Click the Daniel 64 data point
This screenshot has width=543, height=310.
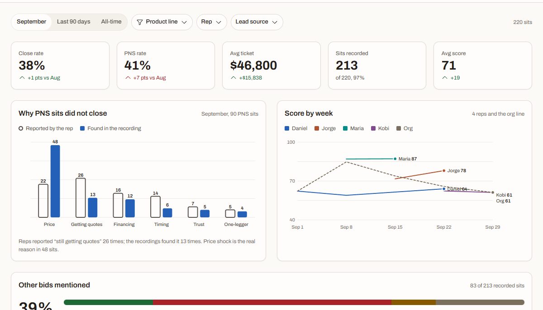(444, 188)
